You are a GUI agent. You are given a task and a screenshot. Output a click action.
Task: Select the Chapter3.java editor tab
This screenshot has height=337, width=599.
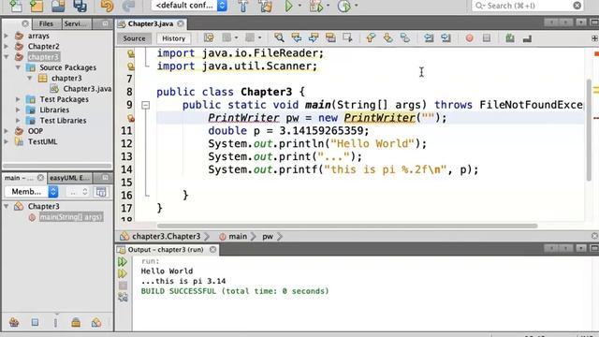coord(151,23)
